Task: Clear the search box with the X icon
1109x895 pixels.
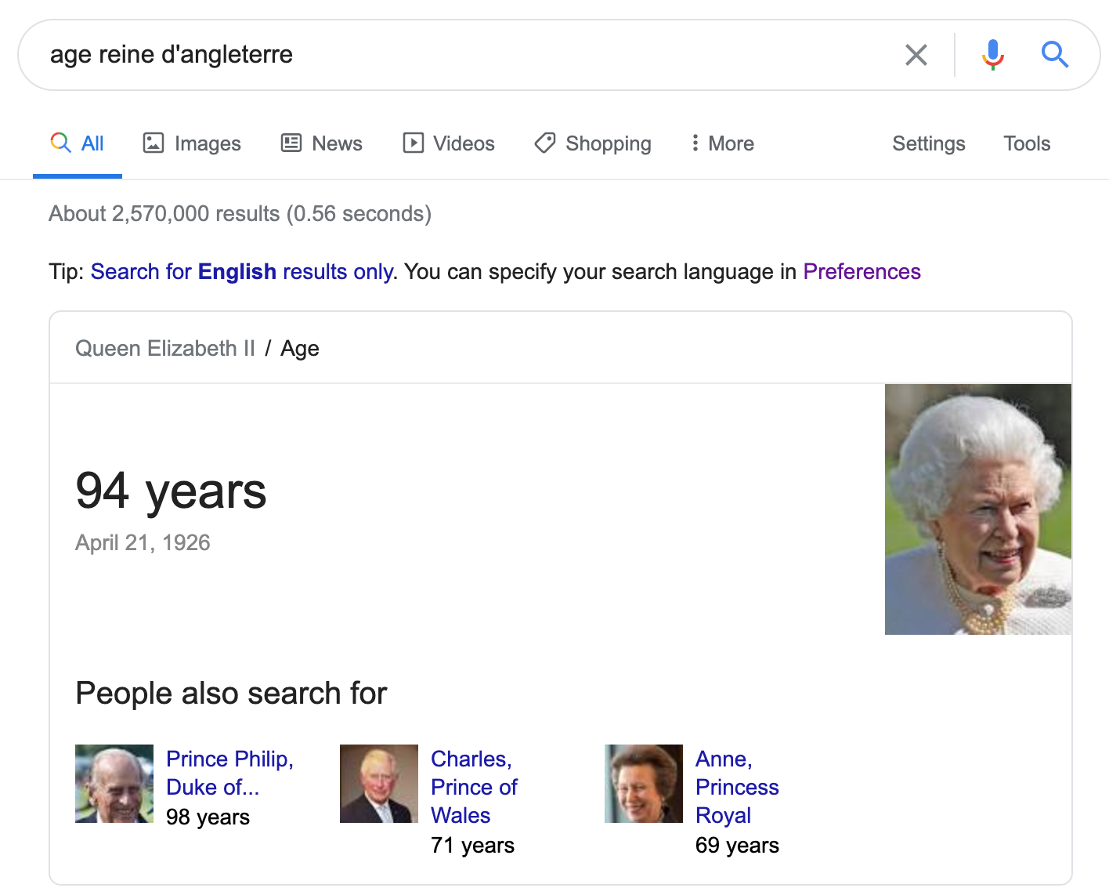Action: click(x=916, y=55)
